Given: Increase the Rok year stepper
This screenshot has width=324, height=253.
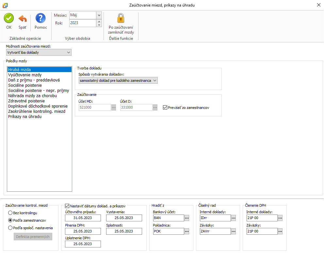Looking at the screenshot, I should (99, 21).
